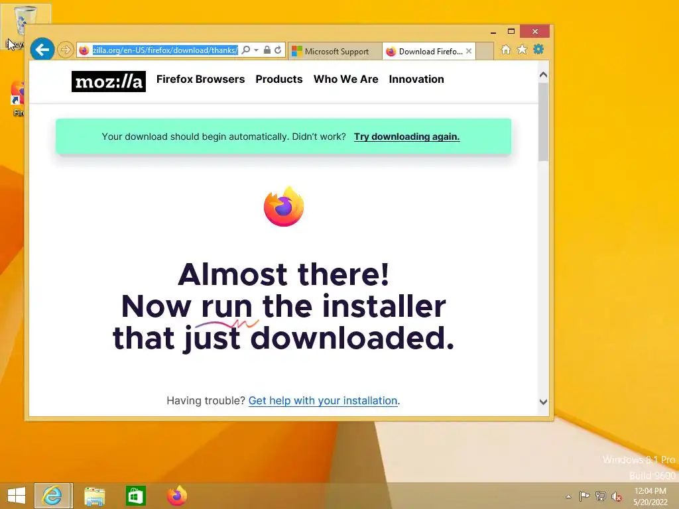Viewport: 679px width, 509px height.
Task: Open a new tab with blank tab button
Action: coord(485,51)
